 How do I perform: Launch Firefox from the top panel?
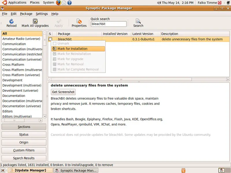(x=59, y=3)
